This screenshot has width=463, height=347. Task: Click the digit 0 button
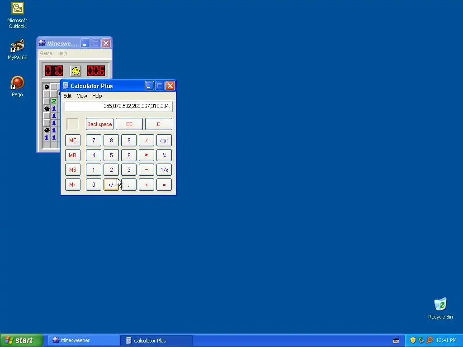(94, 185)
